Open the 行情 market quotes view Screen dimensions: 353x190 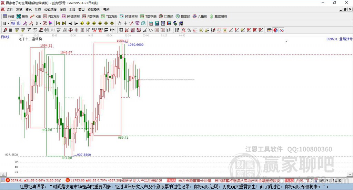click(8, 17)
